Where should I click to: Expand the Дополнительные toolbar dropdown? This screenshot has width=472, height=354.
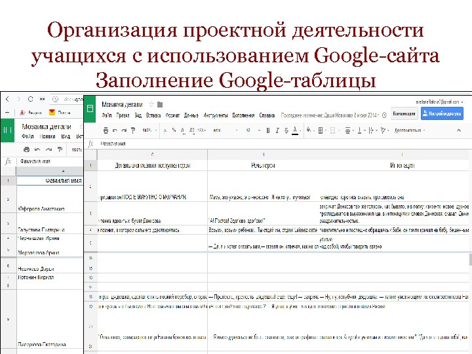point(410,130)
